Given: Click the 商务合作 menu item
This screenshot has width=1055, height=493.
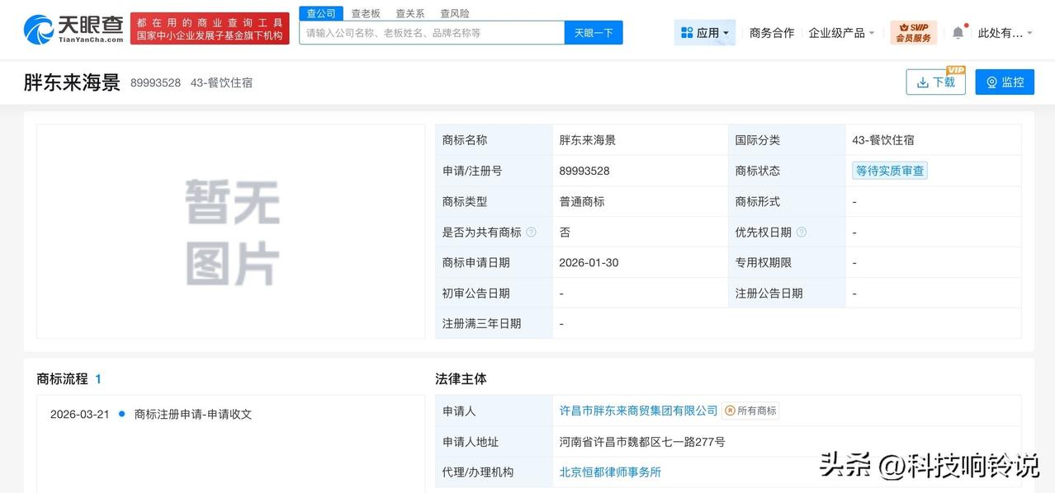Looking at the screenshot, I should [x=771, y=32].
